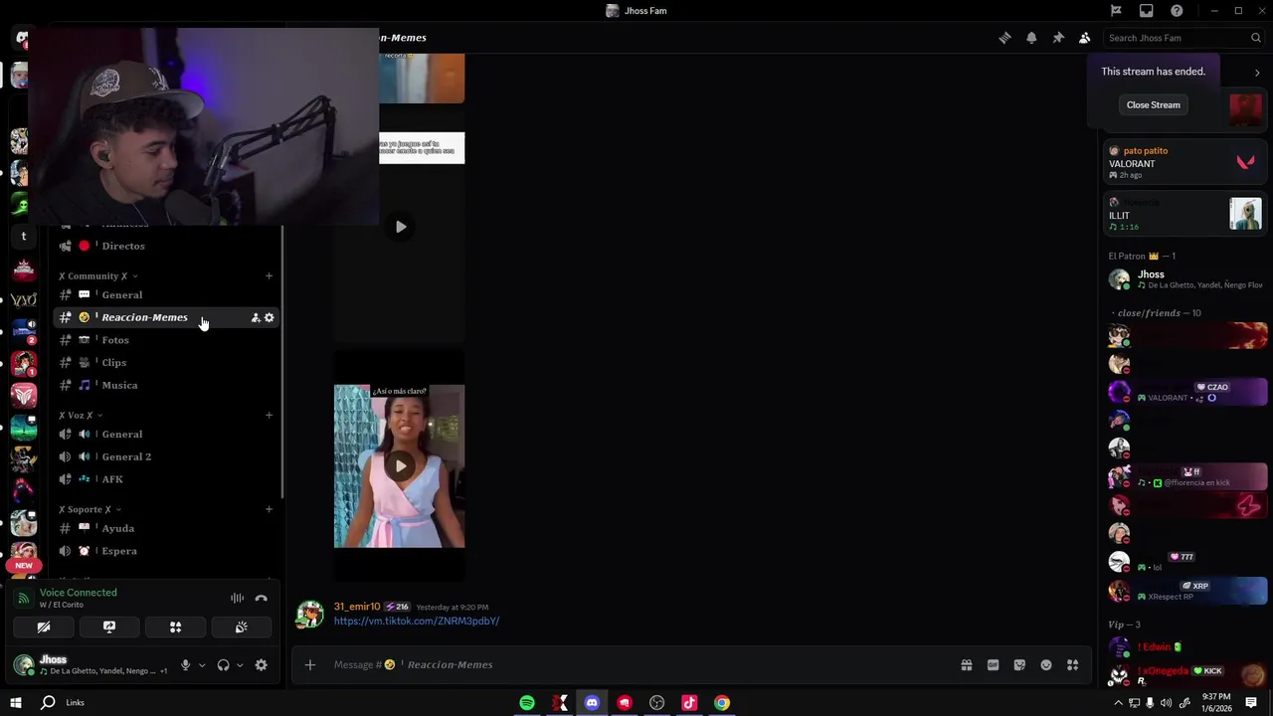Screen dimensions: 1273x716
Task: Open the Ayuda support channel
Action: point(164,528)
